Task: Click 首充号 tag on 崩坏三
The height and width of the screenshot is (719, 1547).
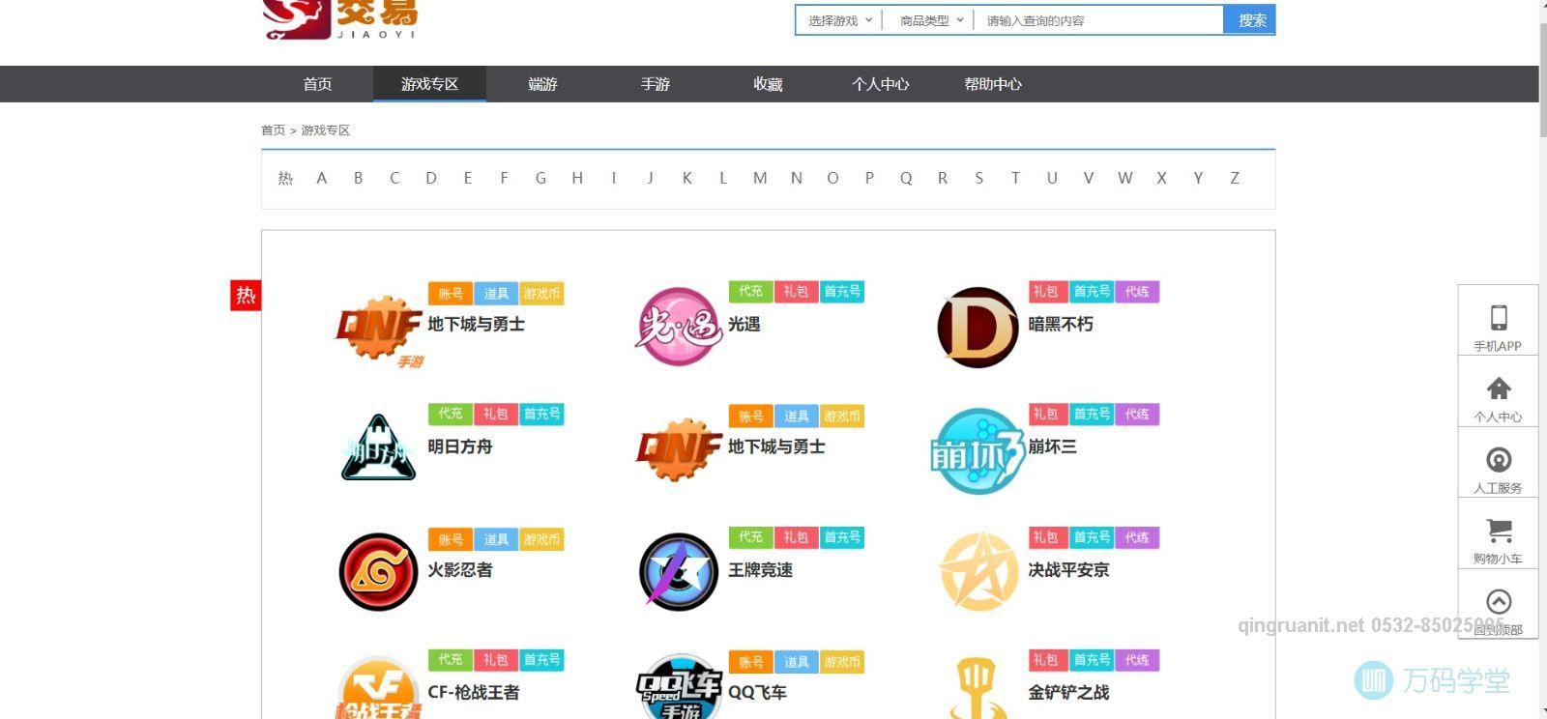Action: 1093,414
